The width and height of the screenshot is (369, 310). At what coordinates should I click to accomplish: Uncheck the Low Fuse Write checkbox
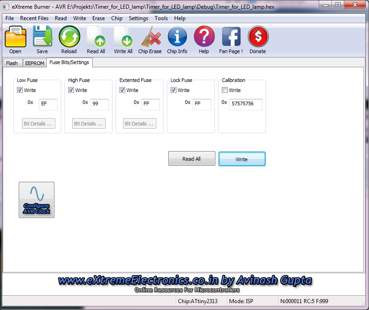click(20, 90)
